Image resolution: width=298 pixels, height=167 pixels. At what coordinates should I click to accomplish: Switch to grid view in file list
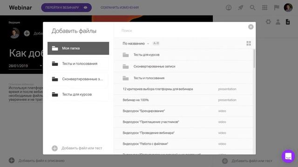[x=249, y=43]
